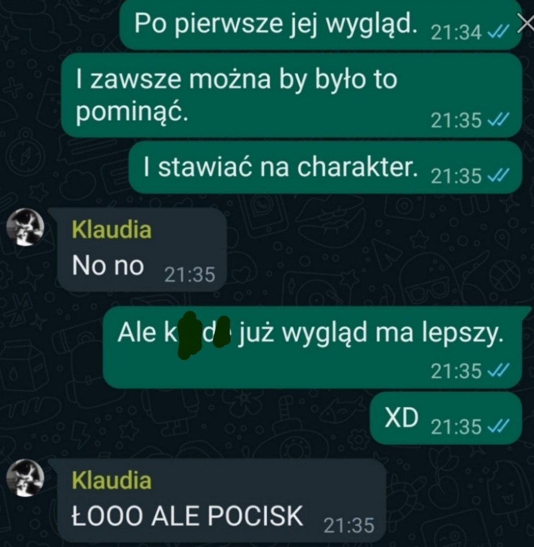Tap the Klaudia name above 'ŁOOO ALE POCISK'
Viewport: 534px width, 547px height.
coord(112,481)
